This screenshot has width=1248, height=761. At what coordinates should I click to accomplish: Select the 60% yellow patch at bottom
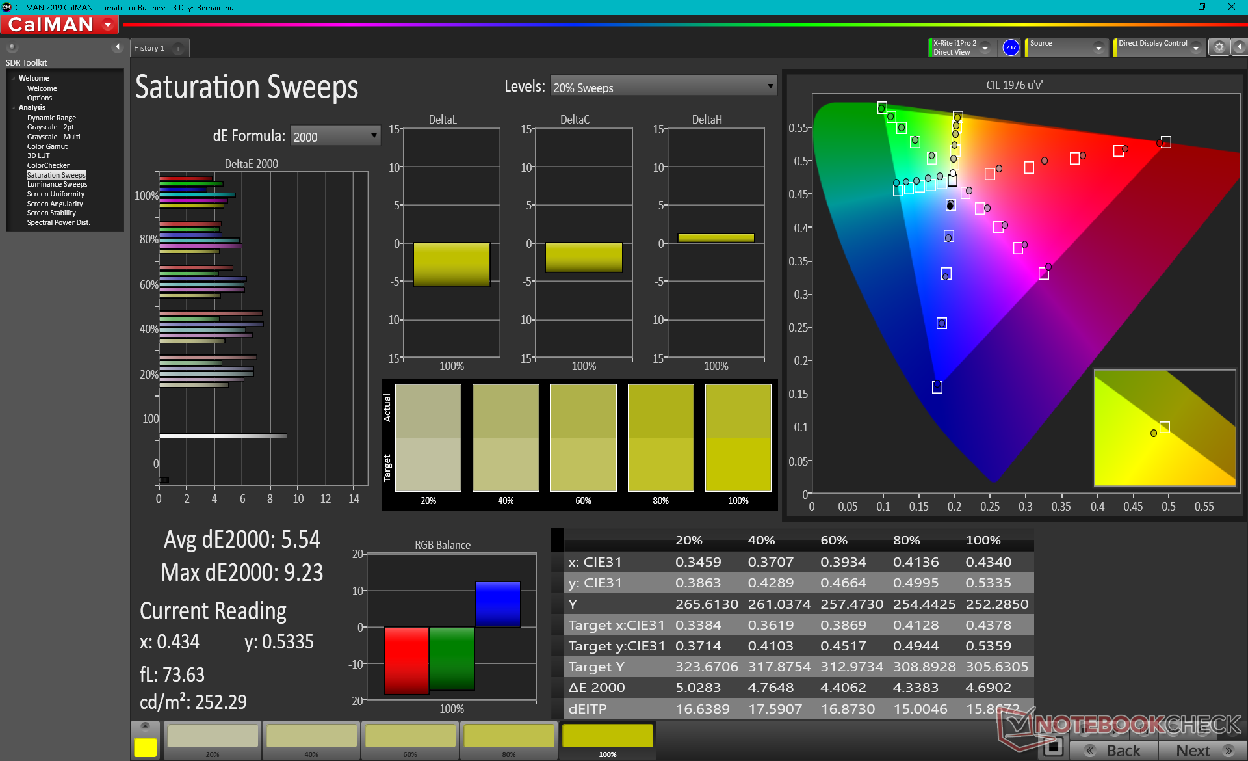click(x=410, y=740)
